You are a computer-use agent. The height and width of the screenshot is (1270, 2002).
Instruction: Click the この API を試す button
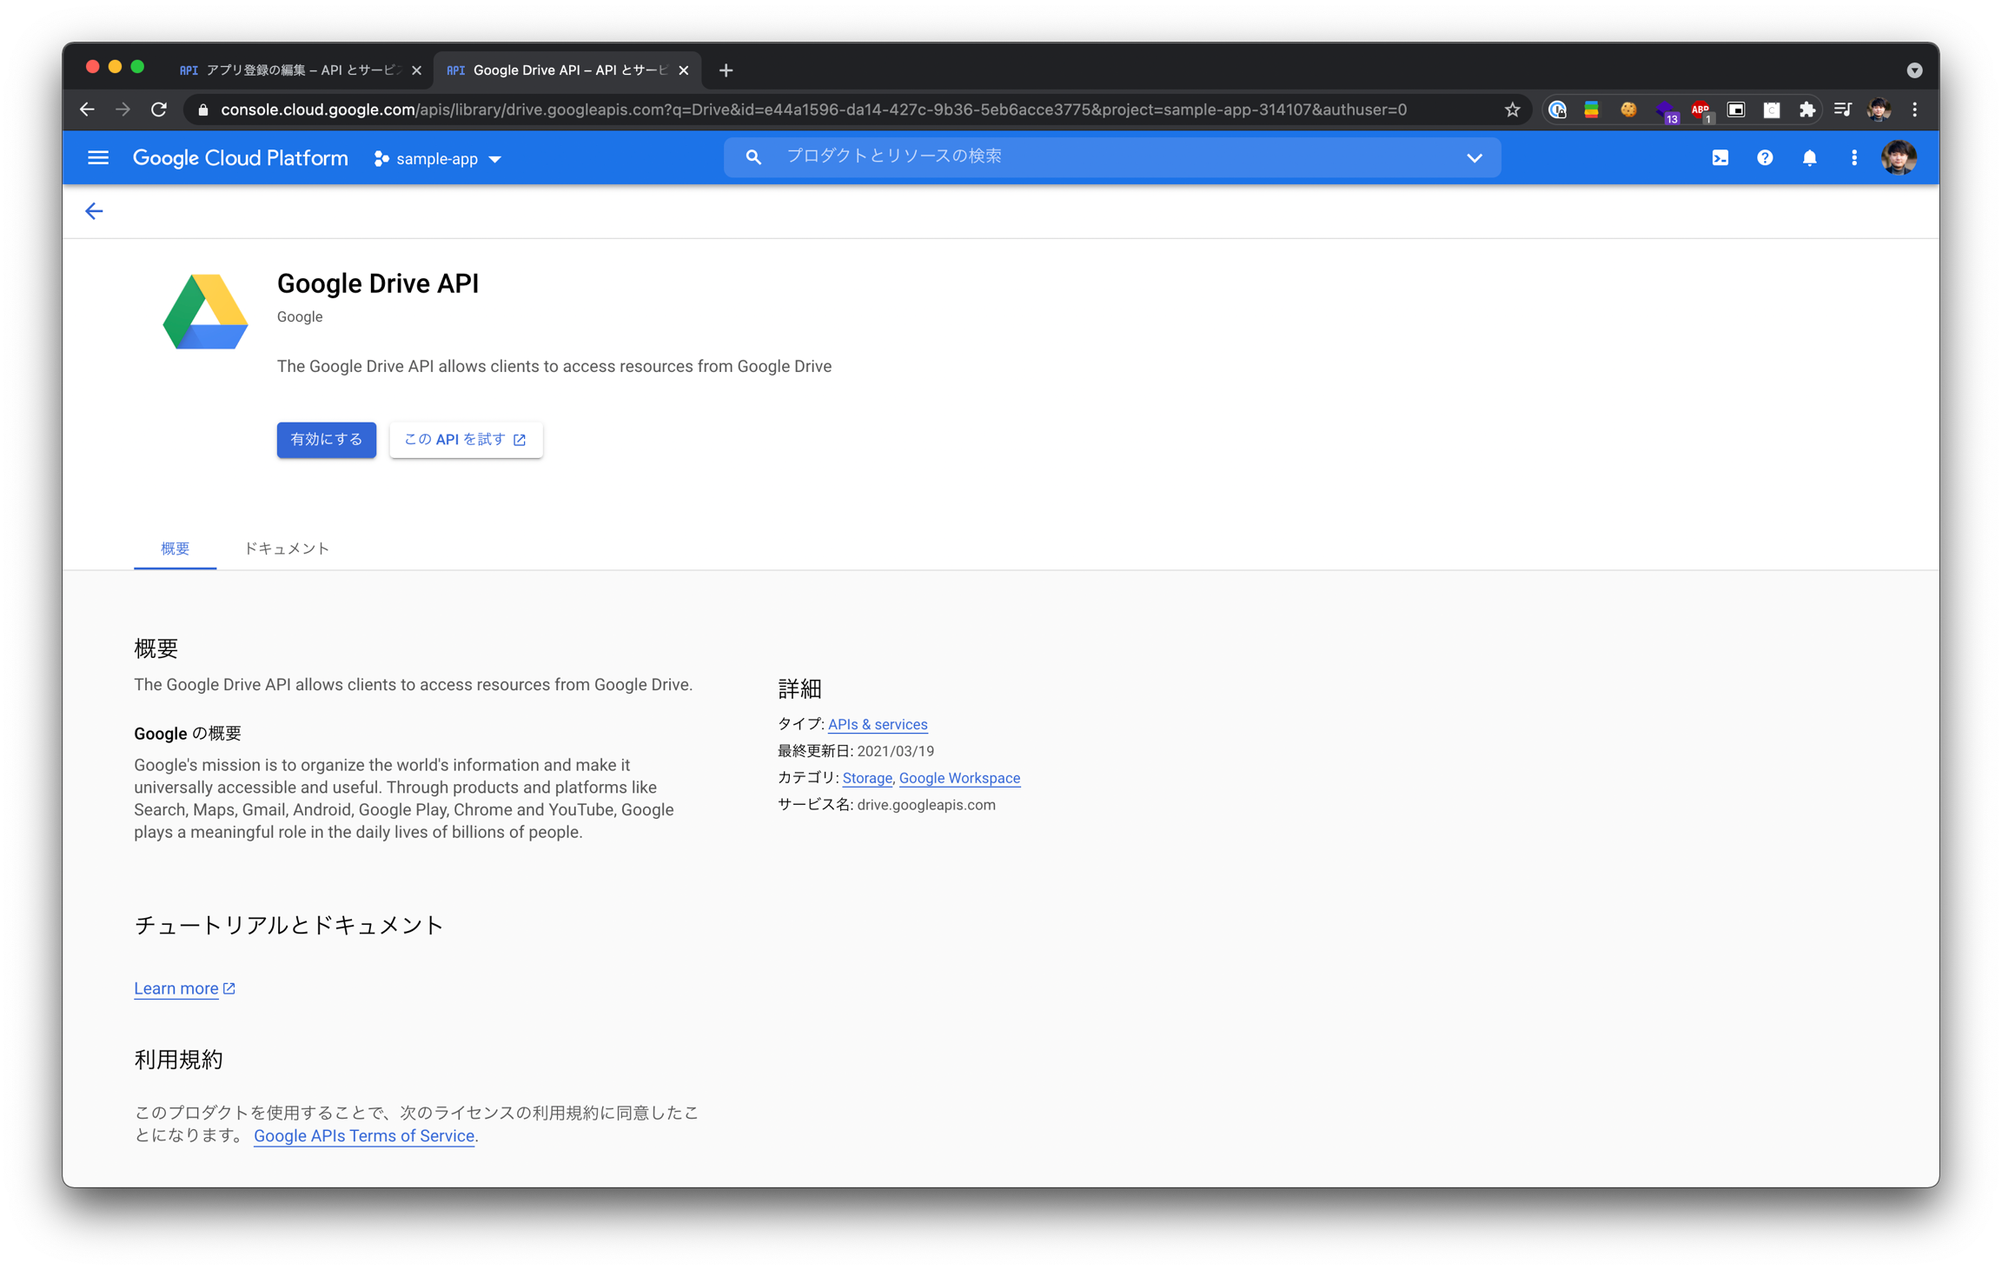click(465, 440)
